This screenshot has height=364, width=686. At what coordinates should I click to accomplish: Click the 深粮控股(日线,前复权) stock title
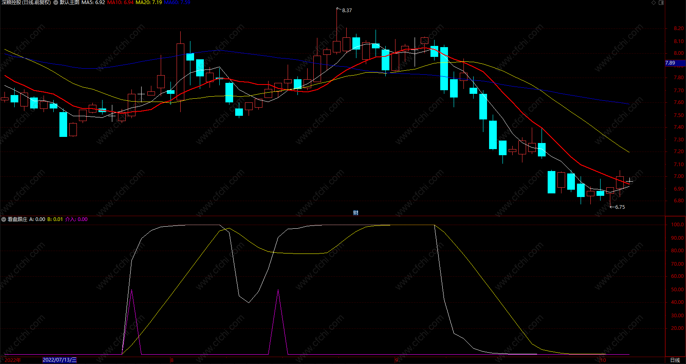click(26, 2)
